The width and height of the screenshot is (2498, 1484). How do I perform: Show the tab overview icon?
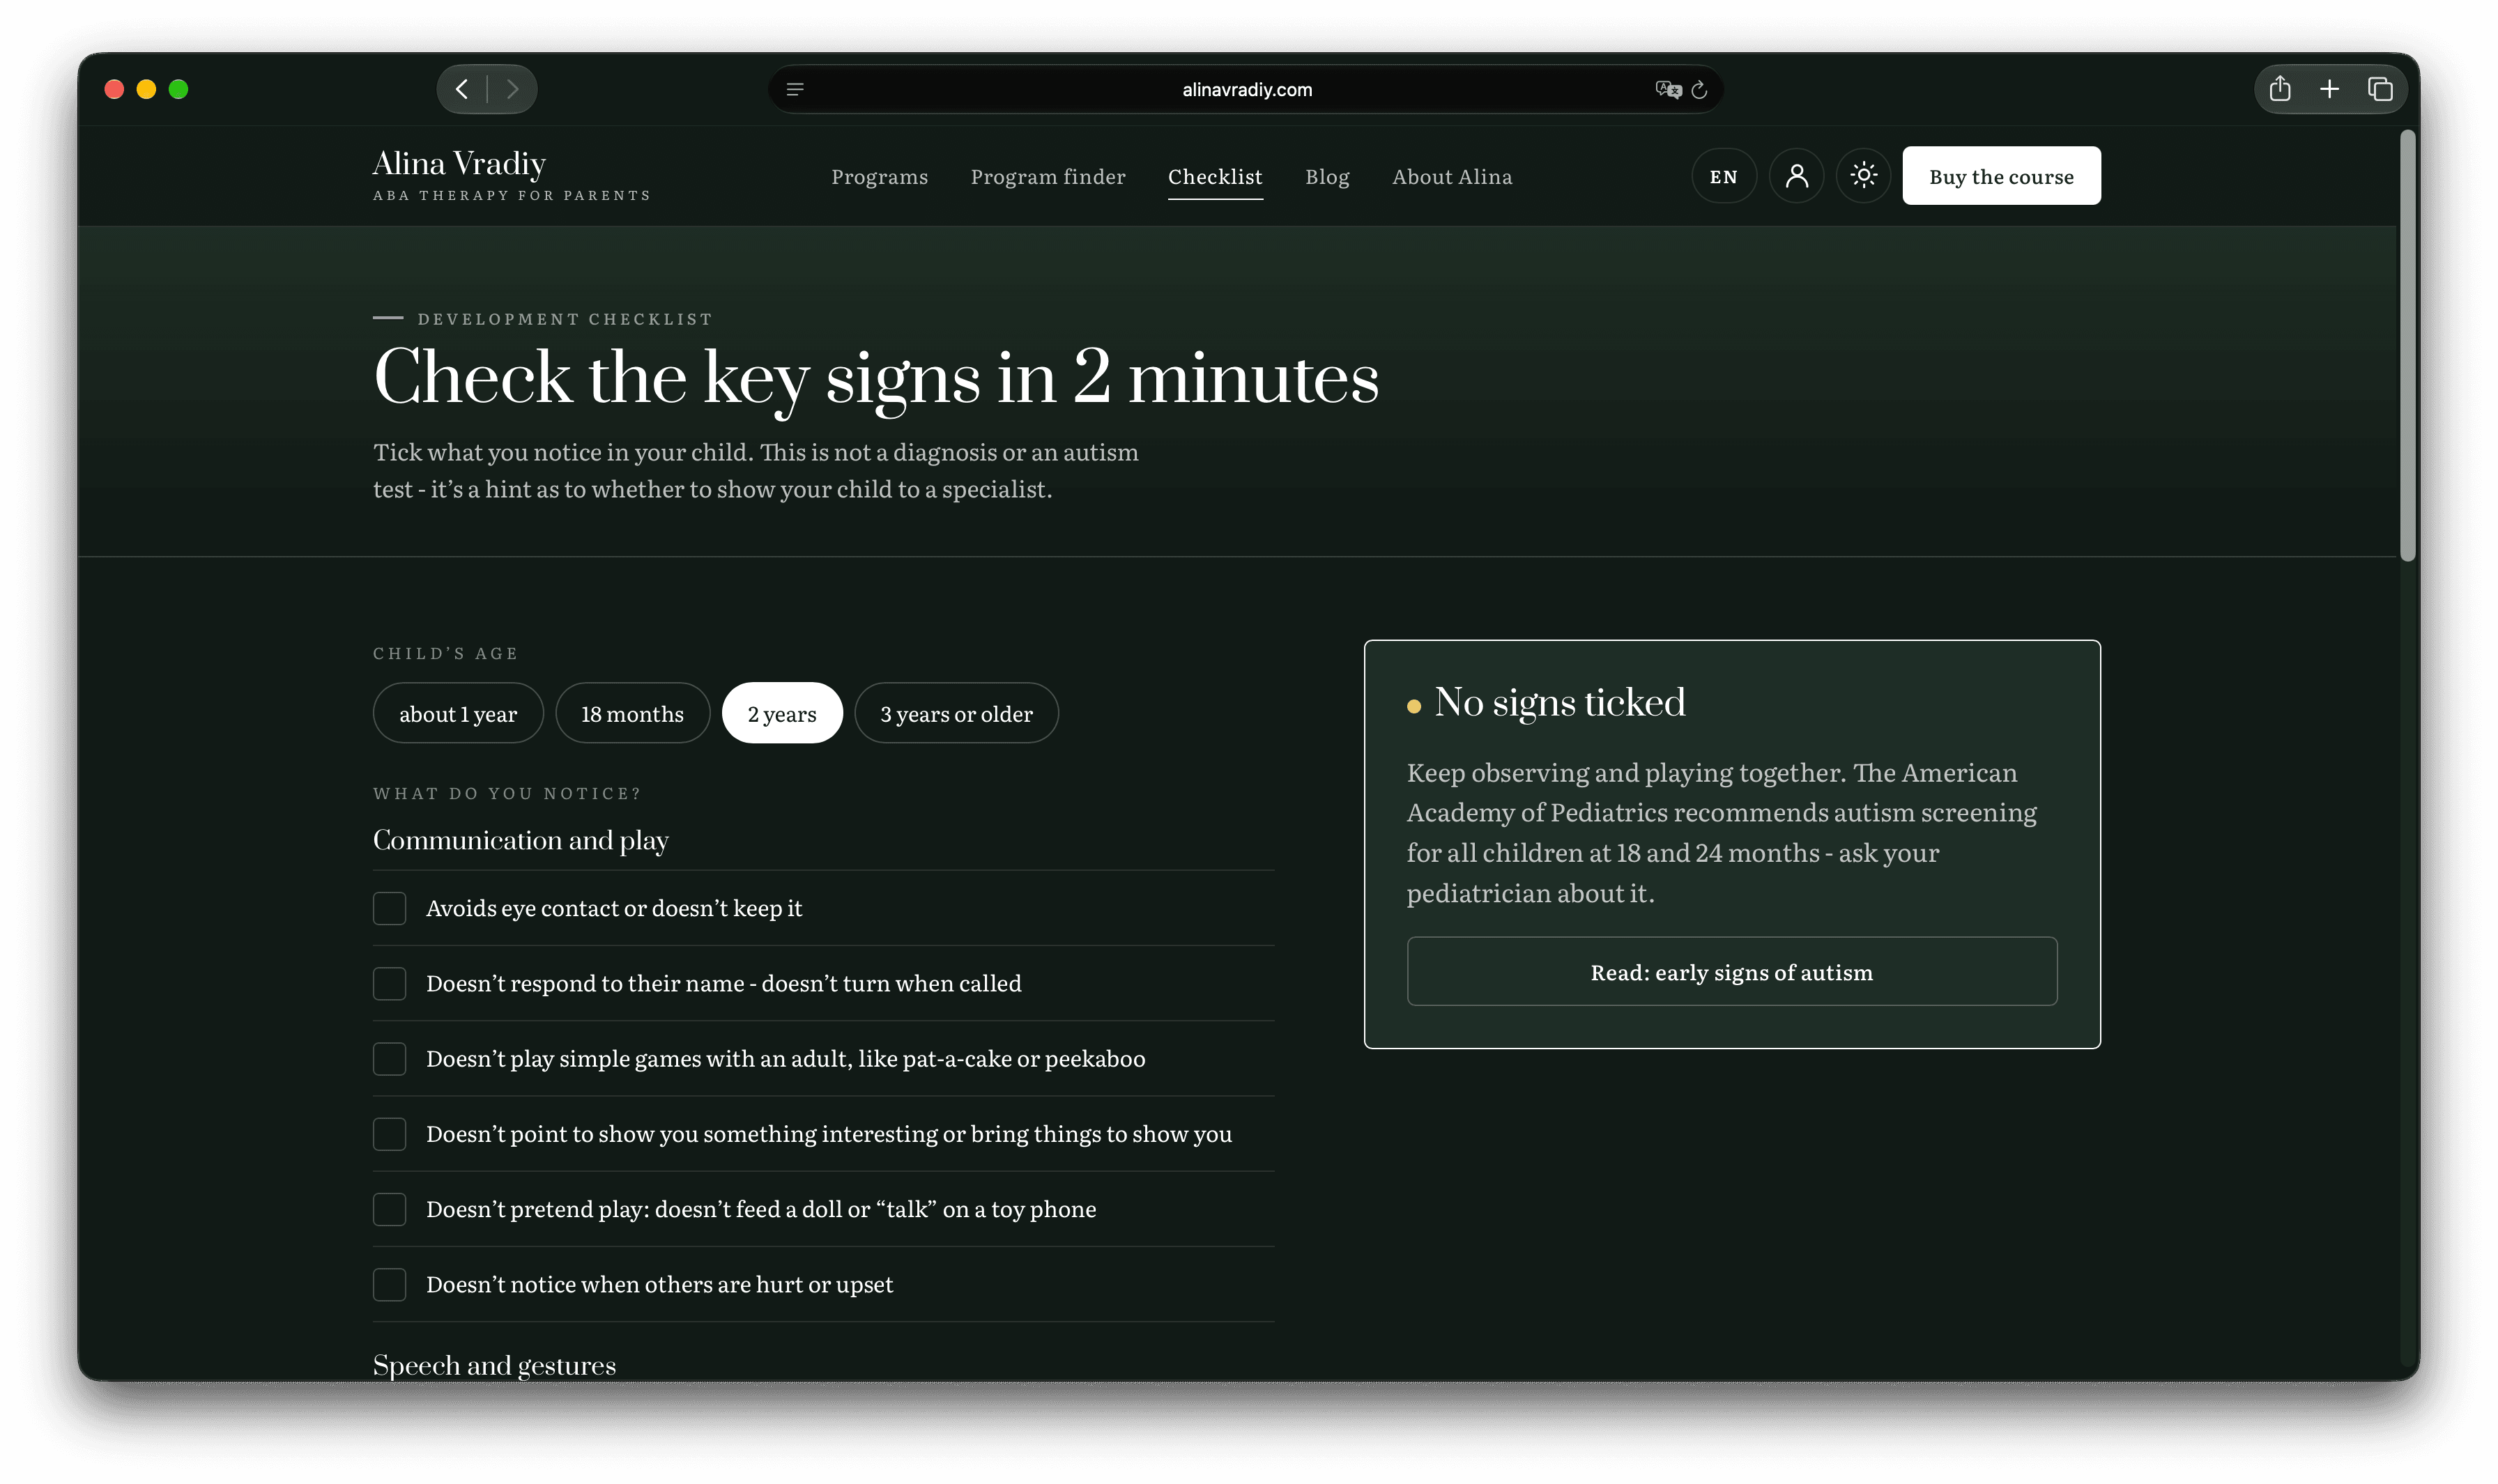point(2380,89)
